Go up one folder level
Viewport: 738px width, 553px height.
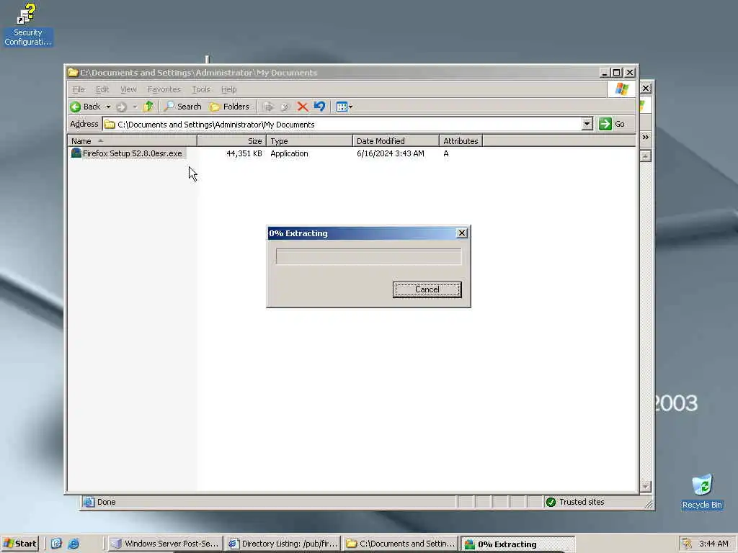pyautogui.click(x=148, y=107)
